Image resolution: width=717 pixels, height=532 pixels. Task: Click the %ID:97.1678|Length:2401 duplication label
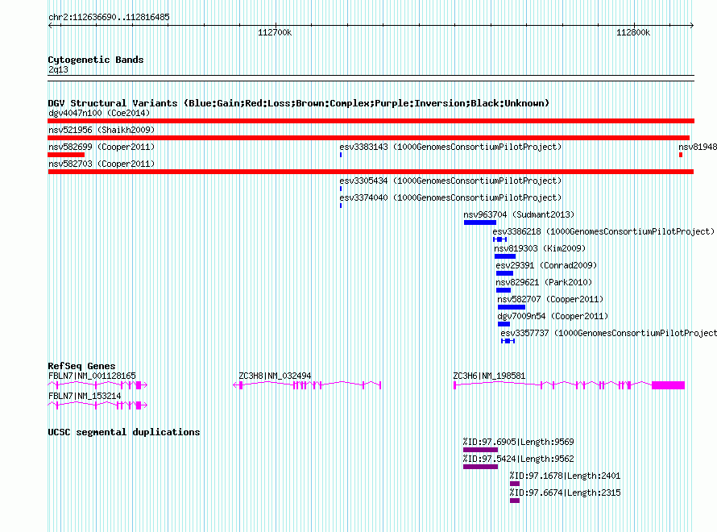click(566, 476)
